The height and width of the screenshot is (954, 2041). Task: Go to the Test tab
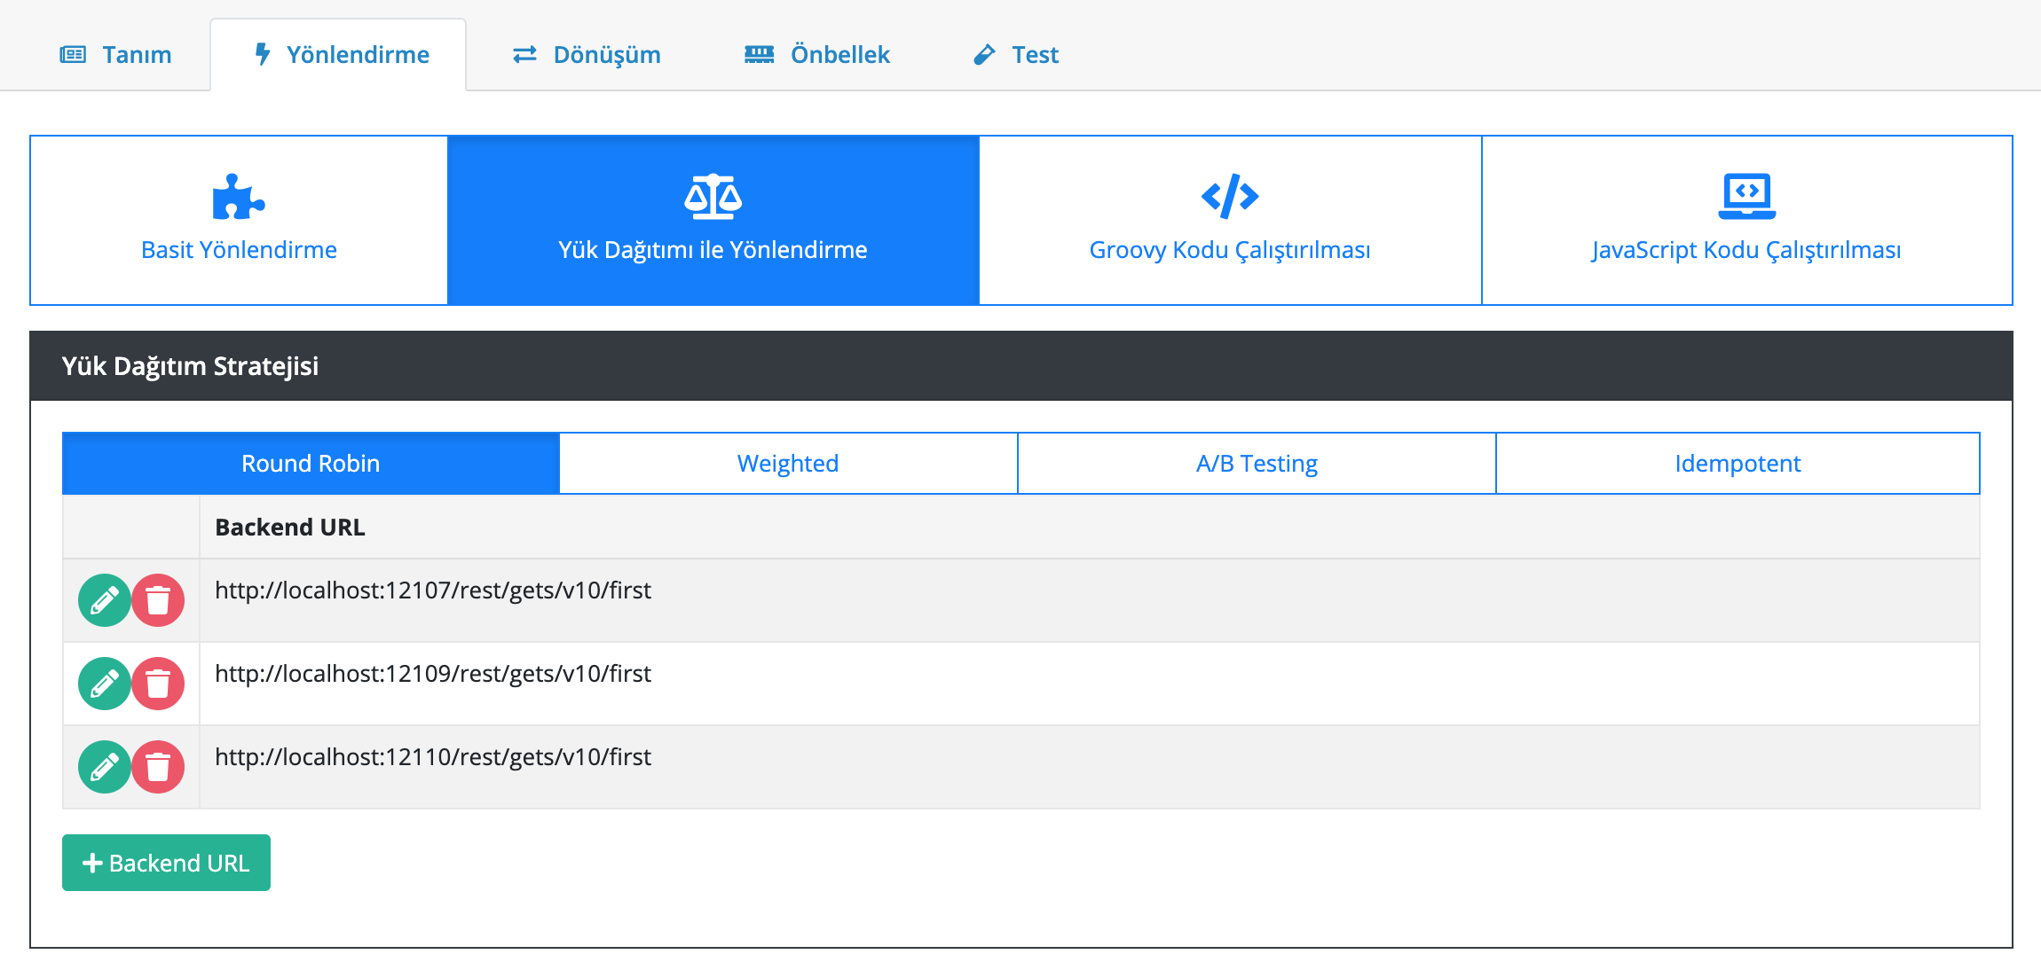pos(1016,55)
